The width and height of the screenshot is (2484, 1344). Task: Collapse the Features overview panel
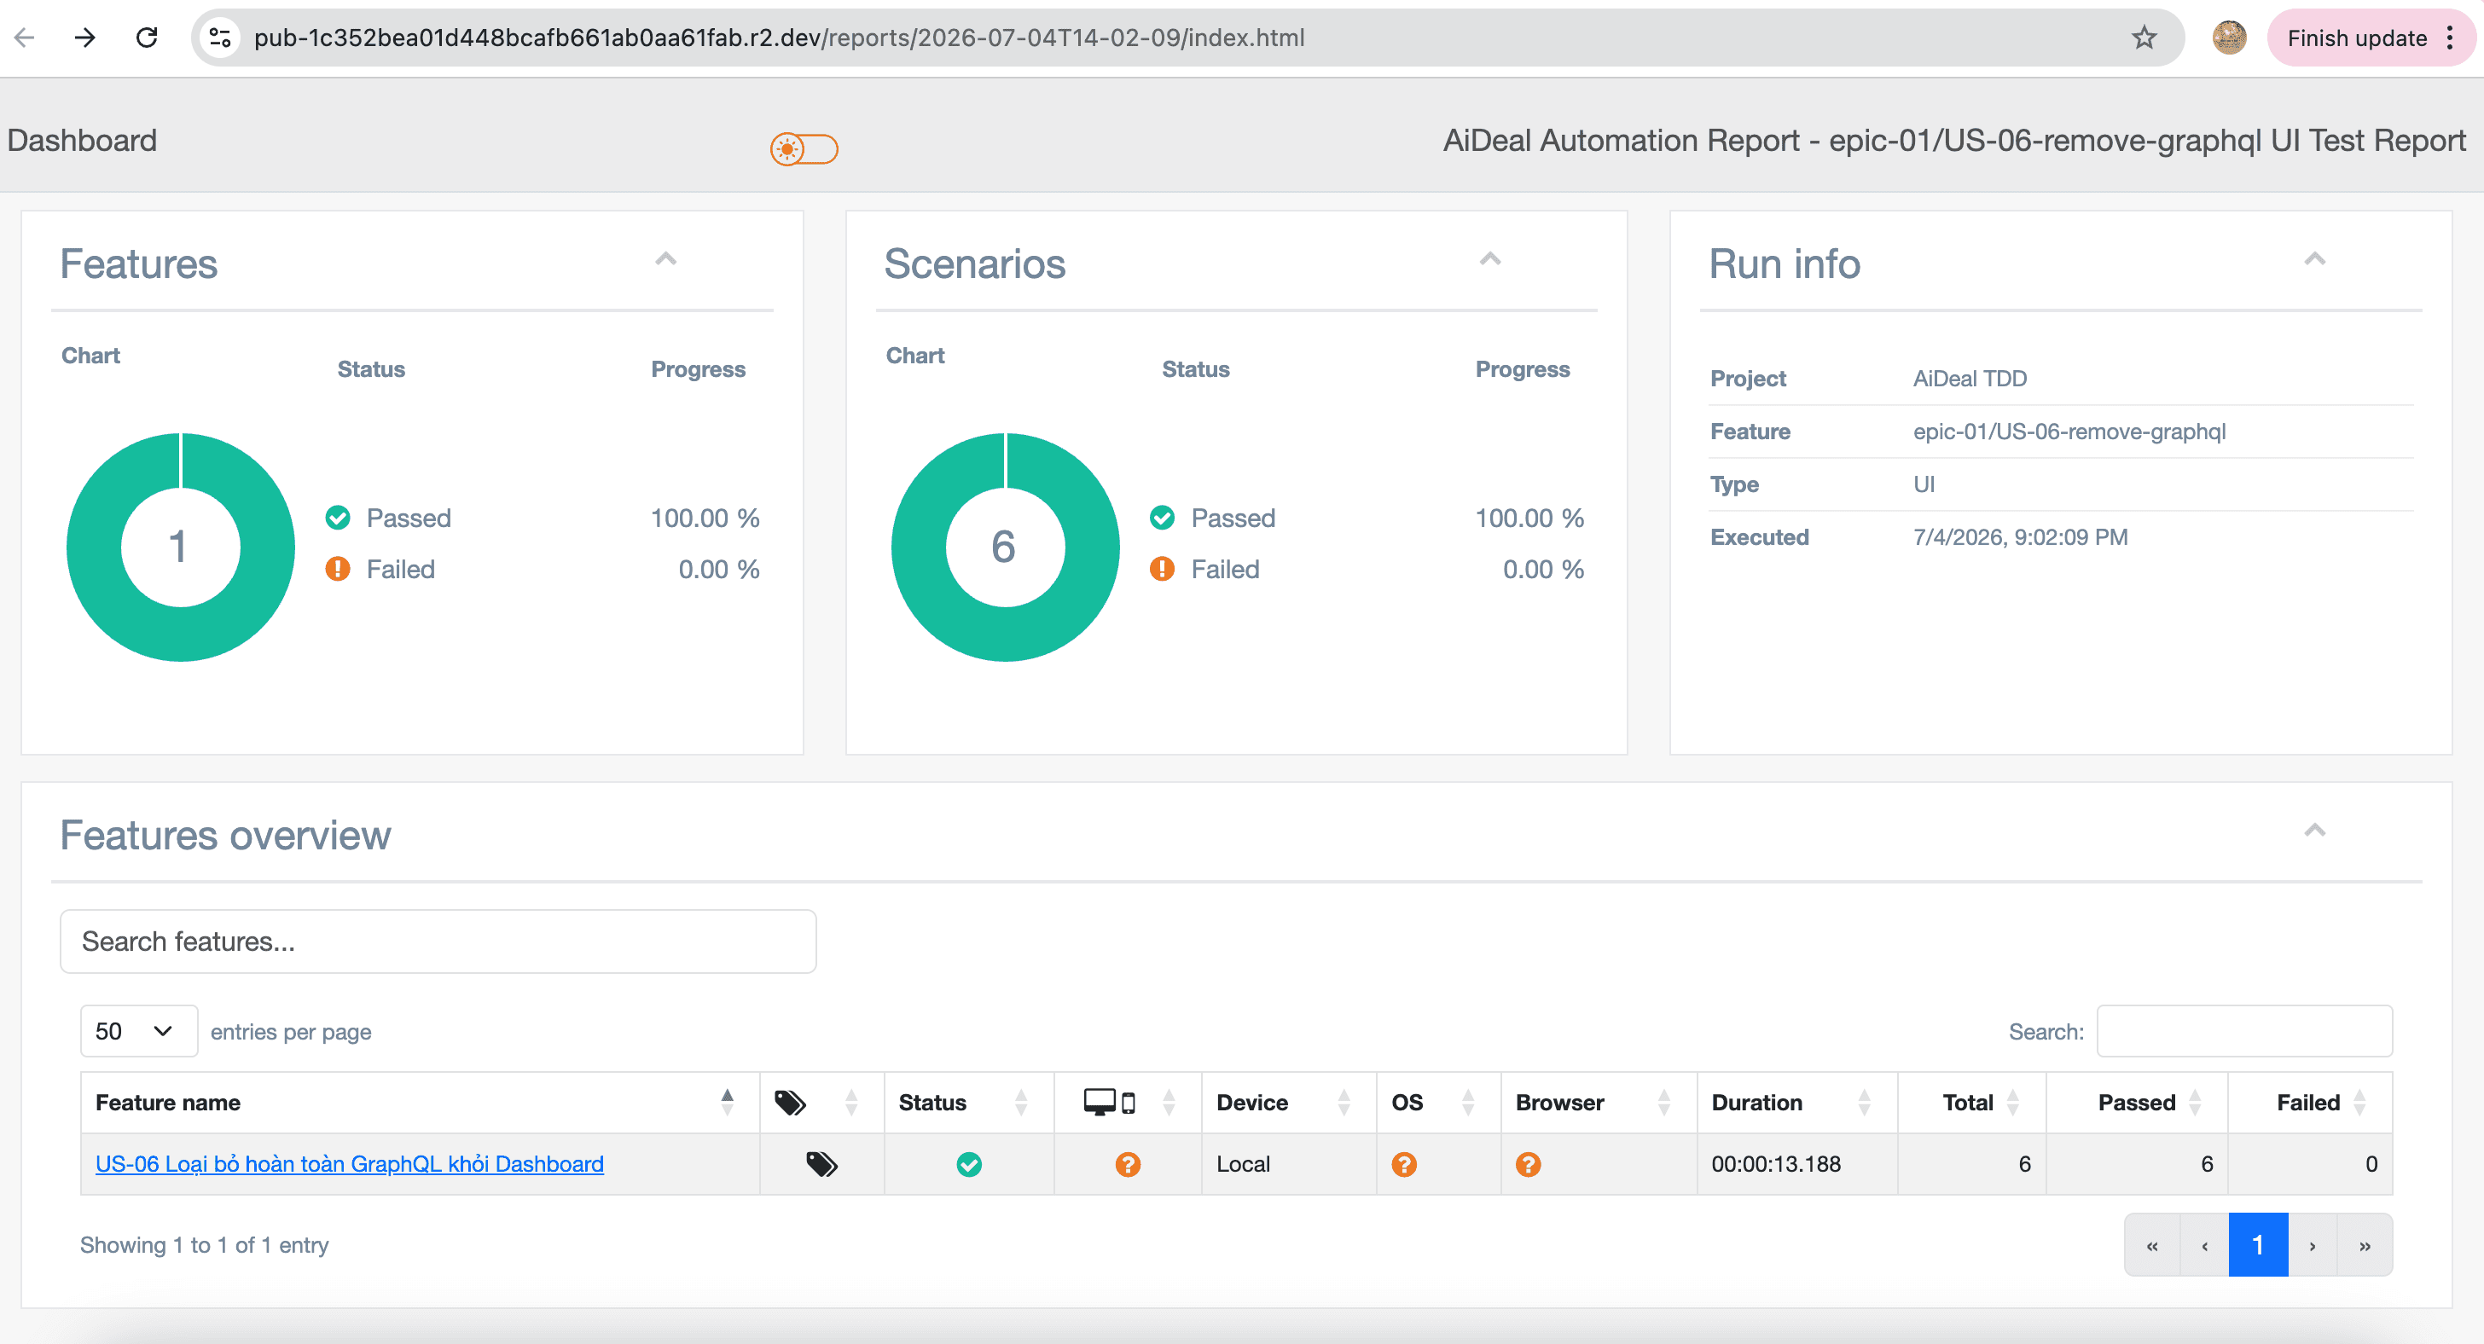click(x=2314, y=830)
